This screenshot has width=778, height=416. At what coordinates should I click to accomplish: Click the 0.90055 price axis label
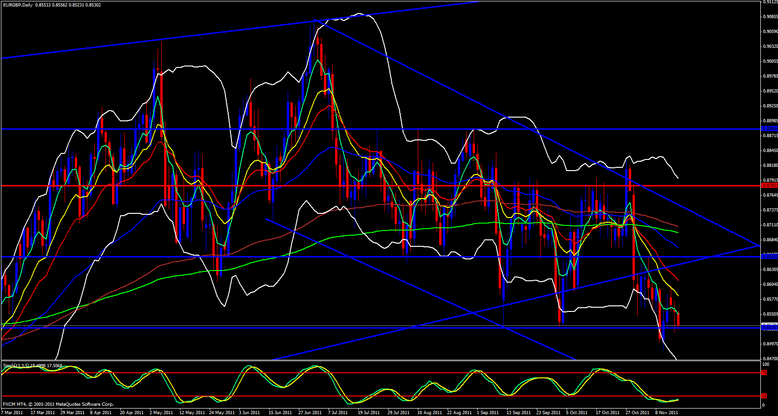770,61
